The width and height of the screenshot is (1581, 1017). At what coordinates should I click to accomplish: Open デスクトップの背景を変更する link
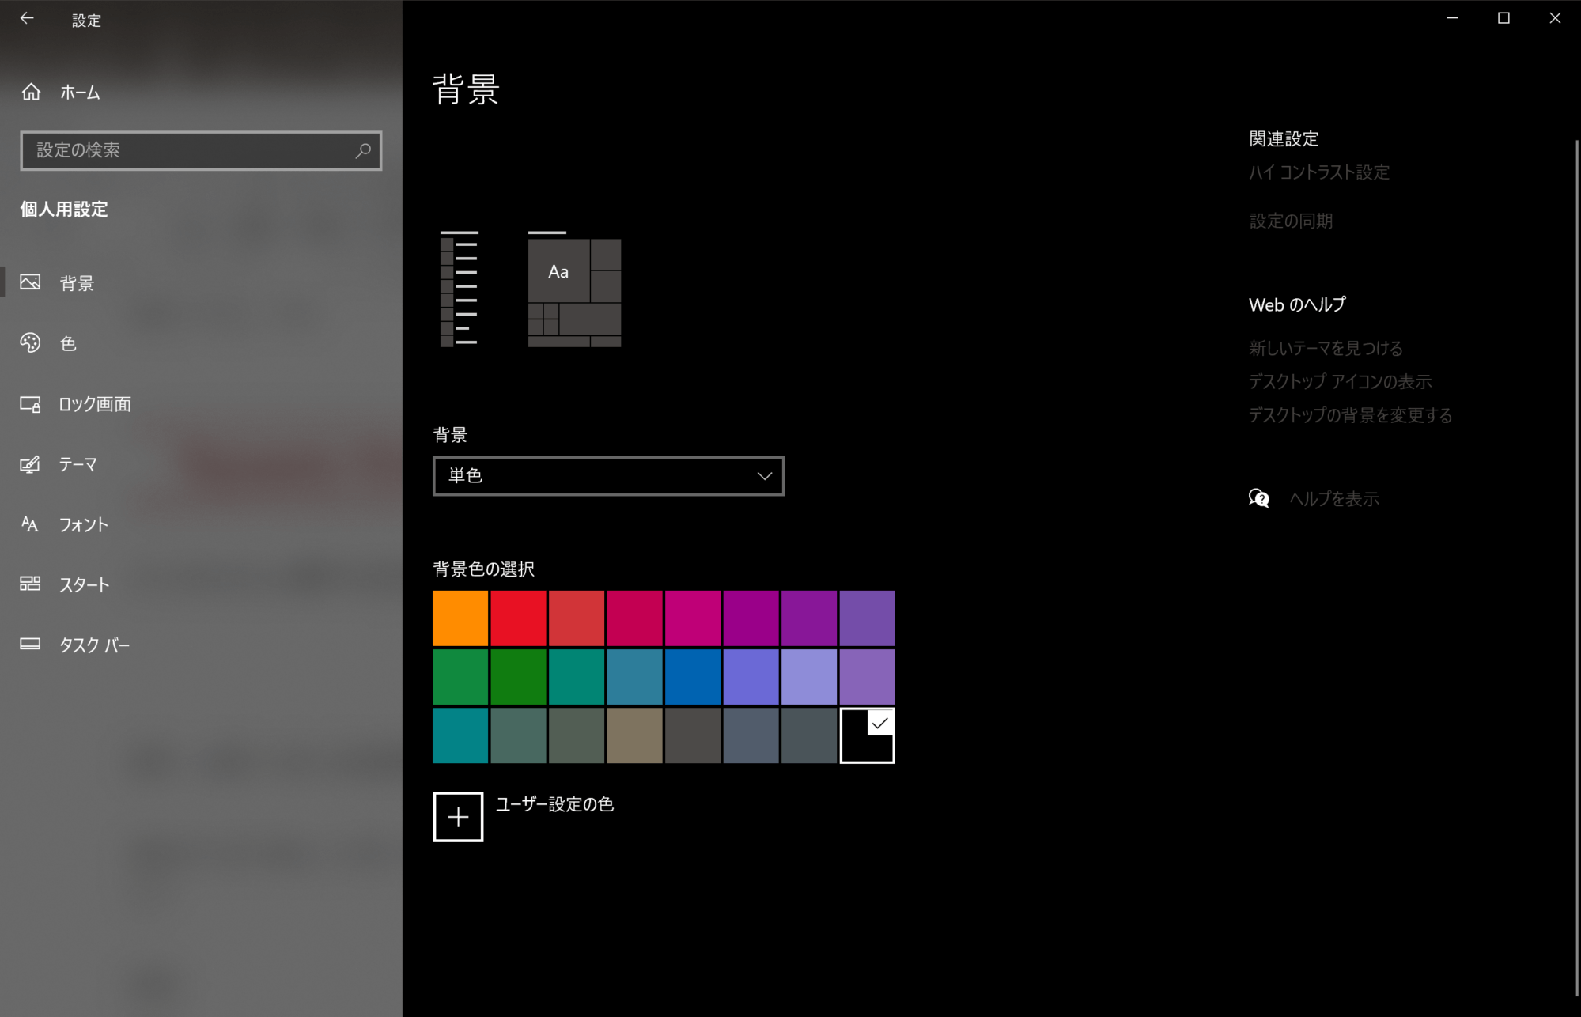(1350, 415)
